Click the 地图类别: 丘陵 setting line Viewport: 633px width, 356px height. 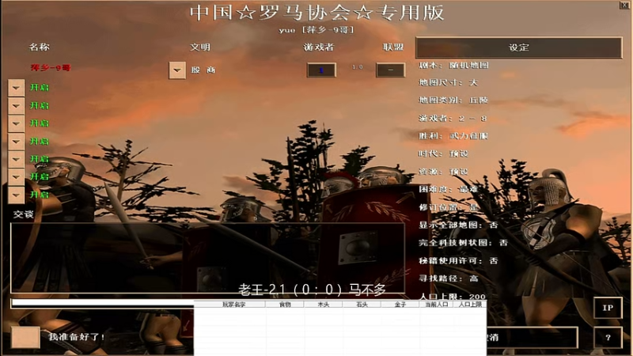tap(453, 100)
